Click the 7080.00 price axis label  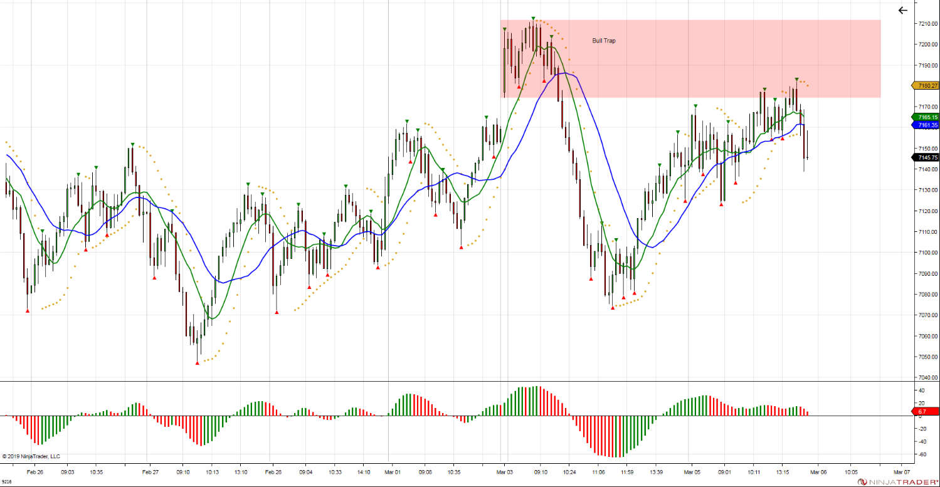927,294
